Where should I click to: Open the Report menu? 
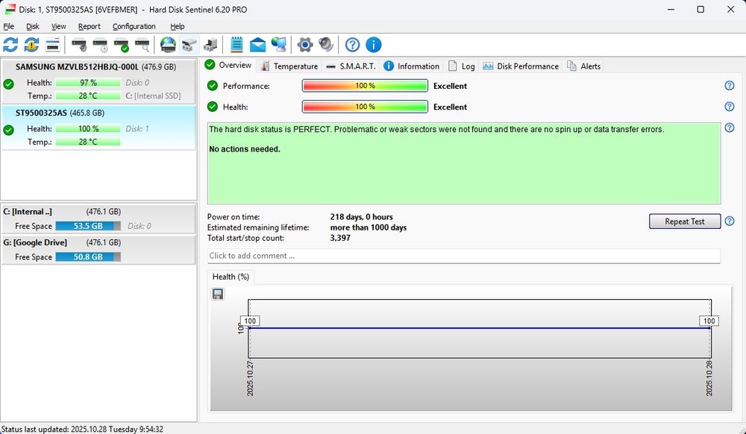90,27
